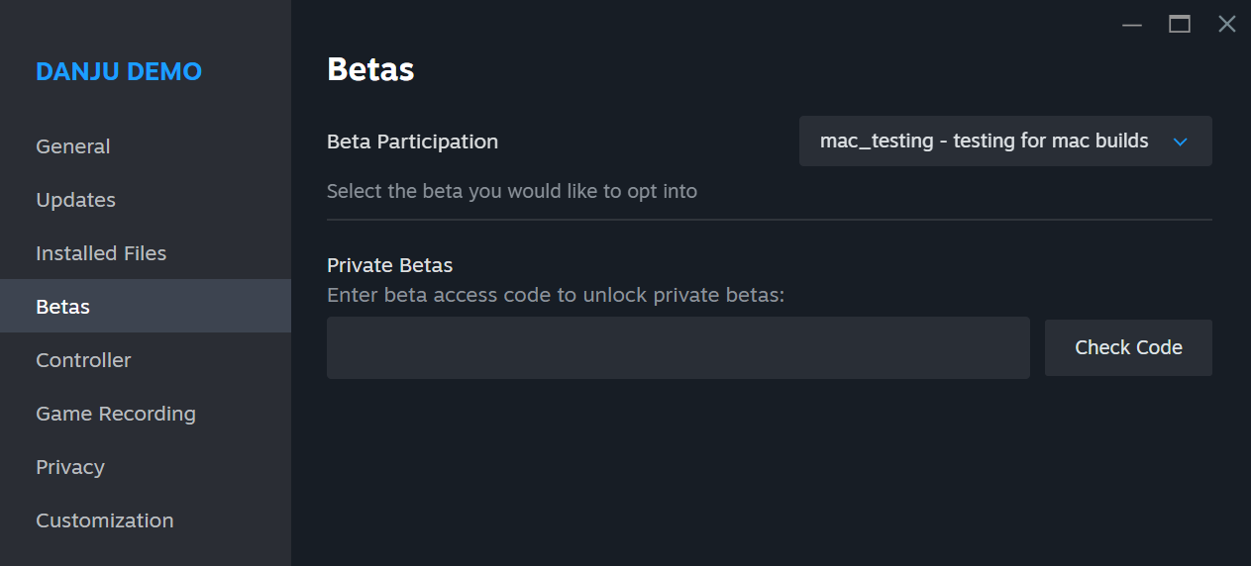Go to Installed Files page

tap(101, 253)
